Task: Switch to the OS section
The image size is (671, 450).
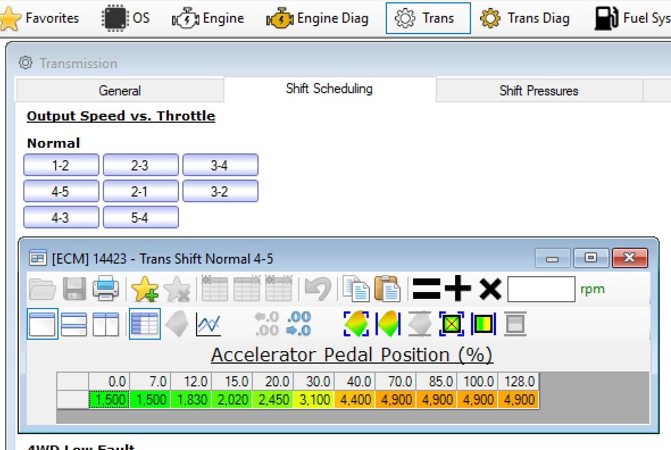Action: [x=126, y=18]
